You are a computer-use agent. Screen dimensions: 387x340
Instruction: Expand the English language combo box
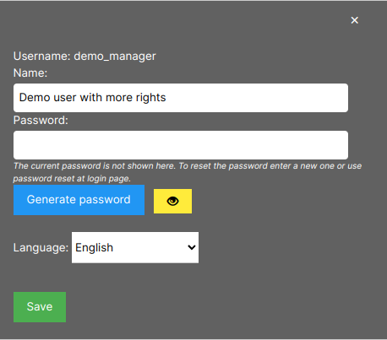tap(135, 247)
